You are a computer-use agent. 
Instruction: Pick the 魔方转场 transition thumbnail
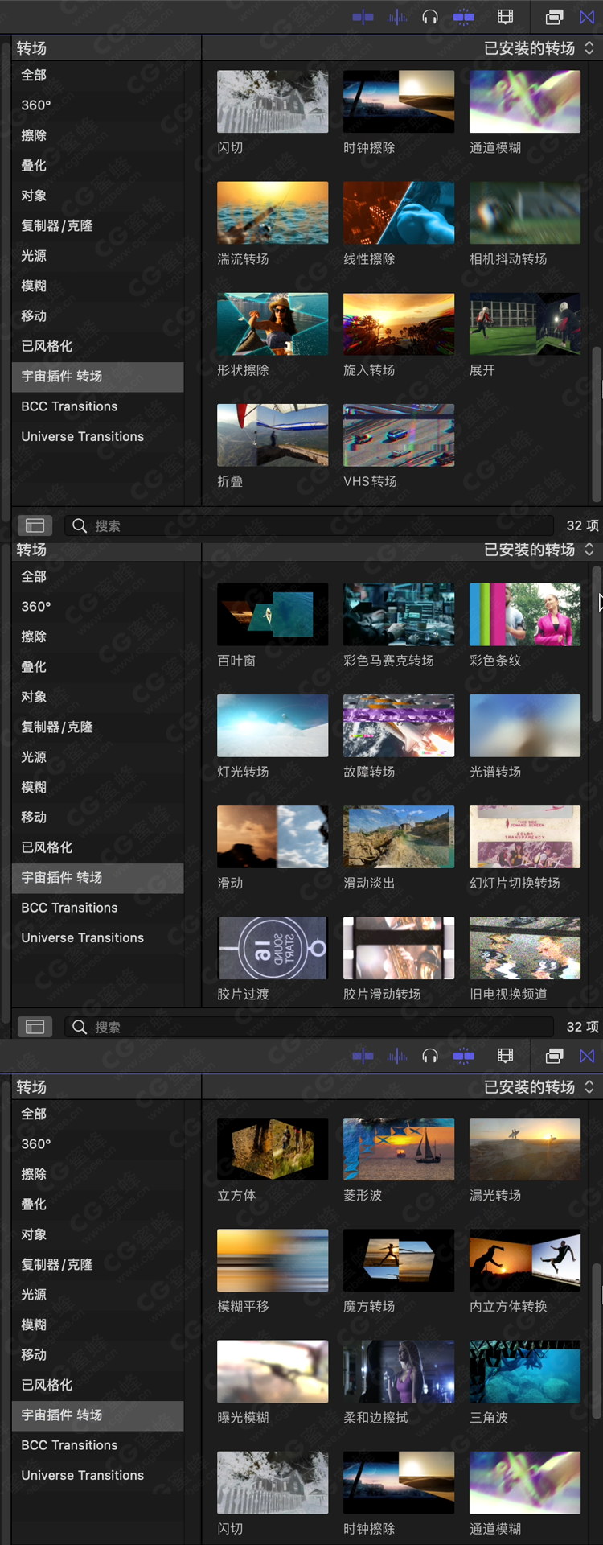click(x=399, y=1259)
